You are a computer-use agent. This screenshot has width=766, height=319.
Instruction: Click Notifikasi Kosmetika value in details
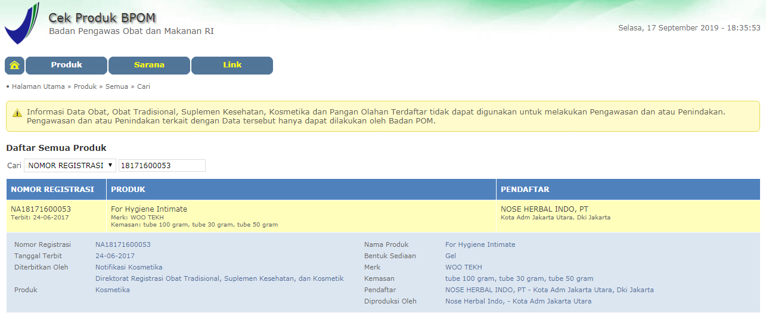coord(129,267)
